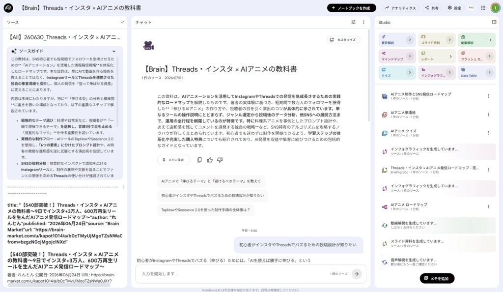Image resolution: width=503 pixels, height=292 pixels.
Task: Save response with メモに保存
Action: (x=173, y=160)
